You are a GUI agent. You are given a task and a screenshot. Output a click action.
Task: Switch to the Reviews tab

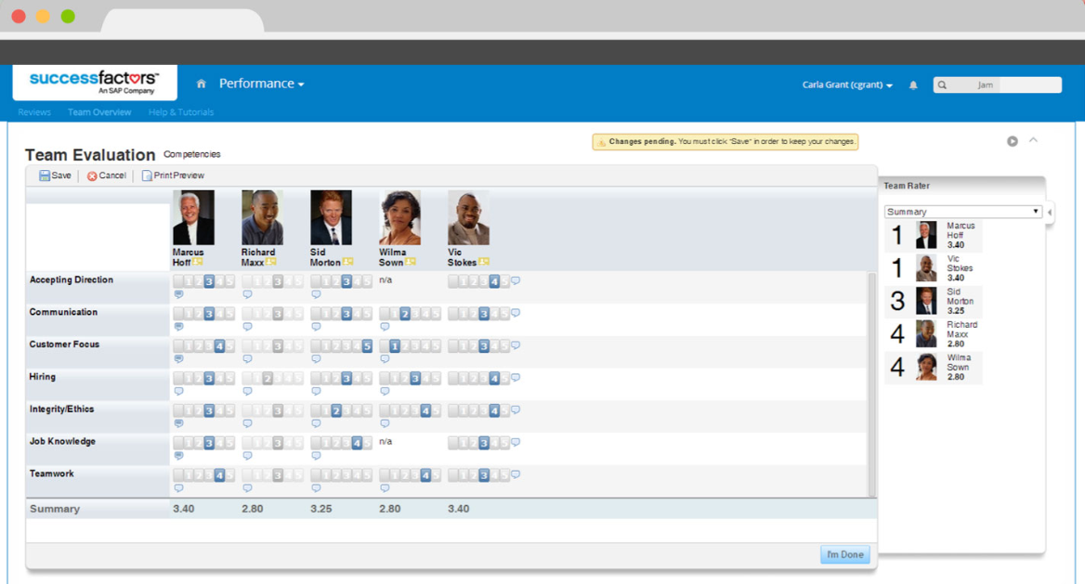(x=34, y=111)
